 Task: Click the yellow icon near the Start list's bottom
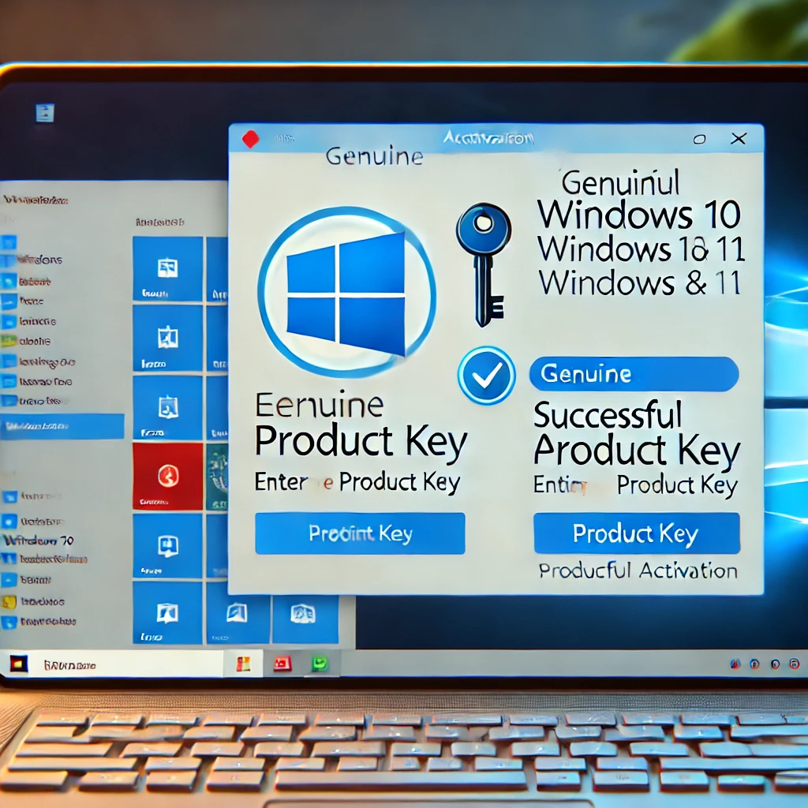pos(9,601)
